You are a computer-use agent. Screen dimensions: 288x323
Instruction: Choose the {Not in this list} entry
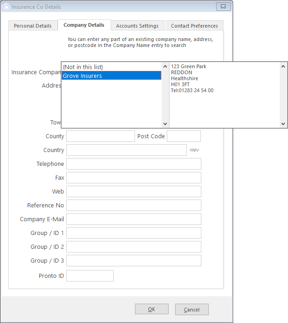coord(112,67)
